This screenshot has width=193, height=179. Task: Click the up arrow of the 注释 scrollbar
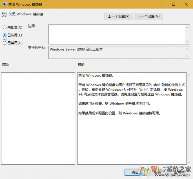point(187,27)
